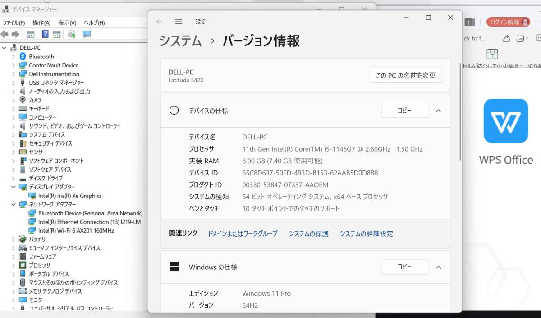Click the blue Help question-mark toolbar icon
This screenshot has height=318, width=541.
click(x=45, y=34)
